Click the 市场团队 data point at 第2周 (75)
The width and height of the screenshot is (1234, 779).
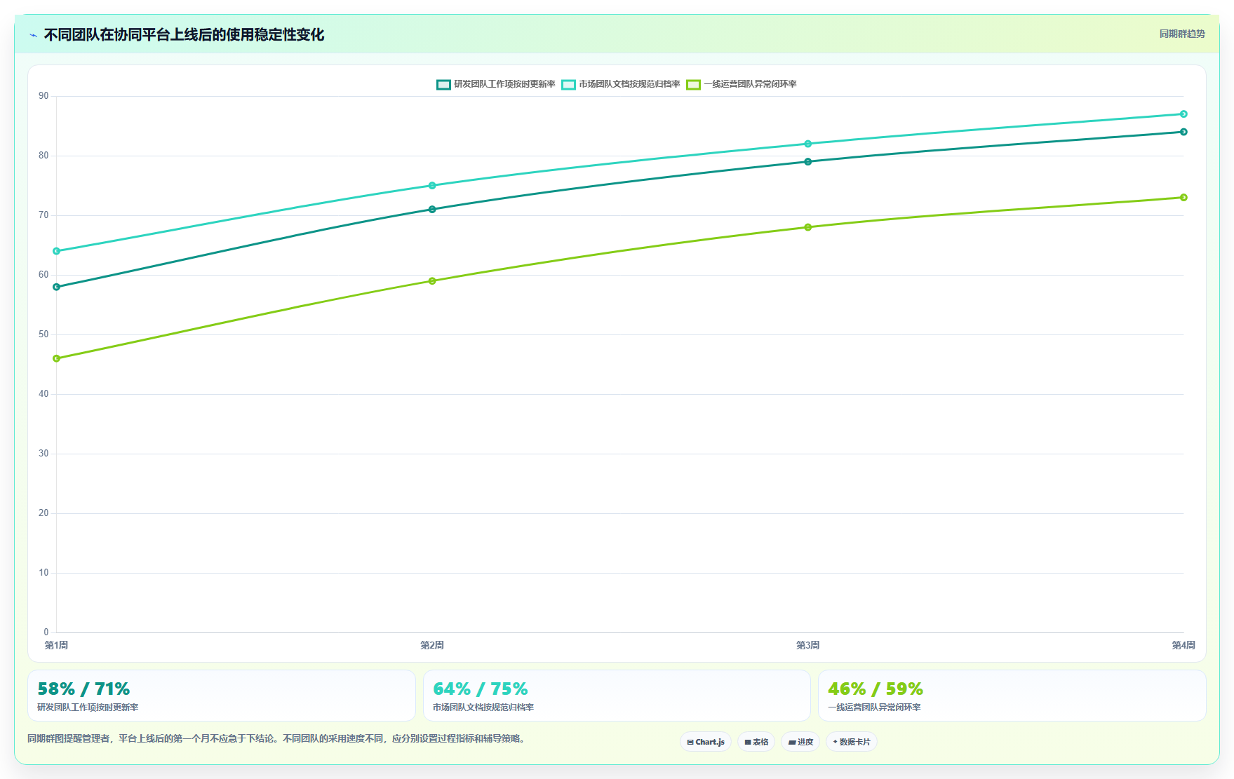(x=432, y=185)
